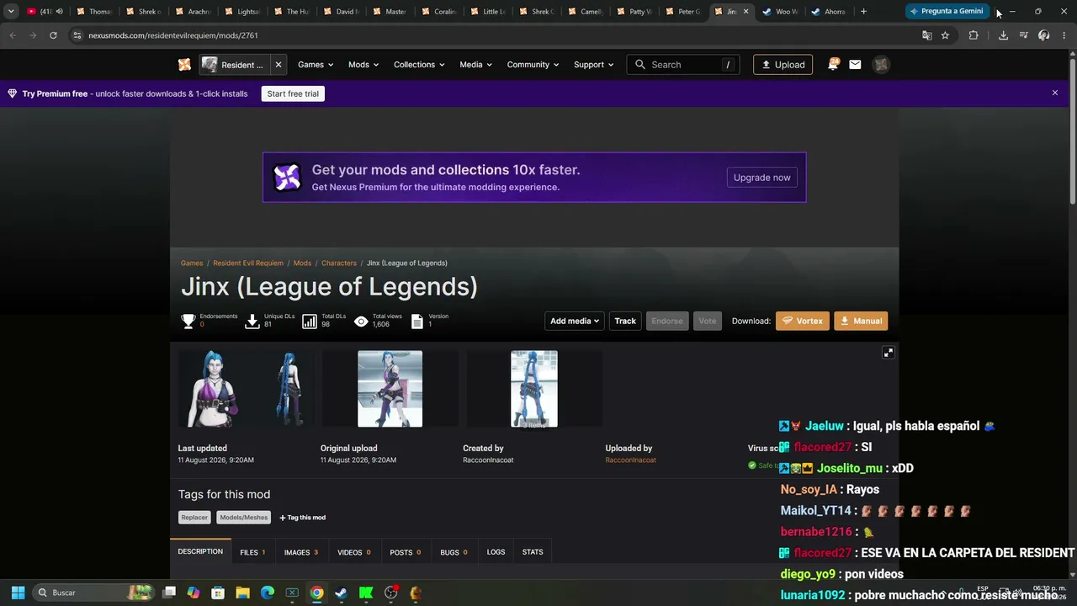Open the front and back Jinx thumbnail
1077x606 pixels.
pos(247,389)
